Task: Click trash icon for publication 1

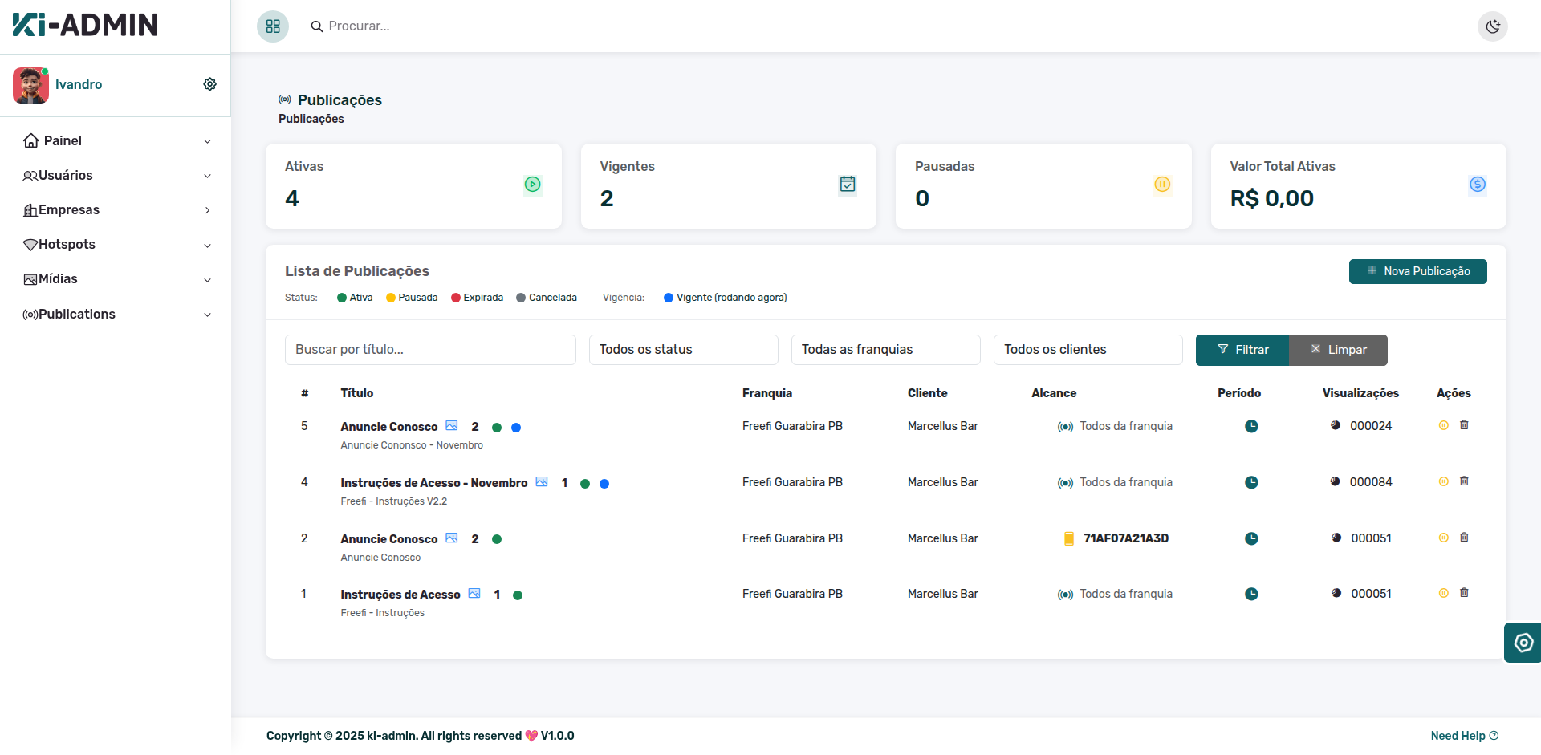Action: click(x=1464, y=593)
